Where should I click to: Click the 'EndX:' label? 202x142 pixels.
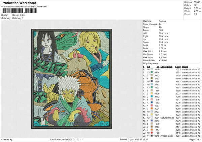pos(146,45)
